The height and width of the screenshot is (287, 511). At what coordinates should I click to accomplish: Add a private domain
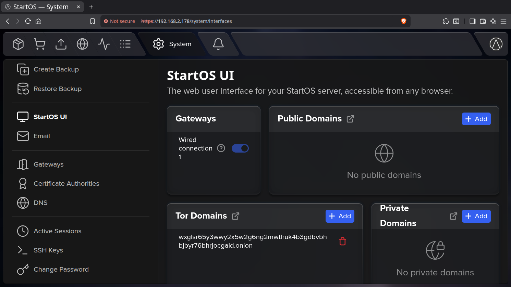(476, 216)
